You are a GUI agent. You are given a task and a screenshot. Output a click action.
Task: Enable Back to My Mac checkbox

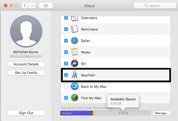pos(66,87)
